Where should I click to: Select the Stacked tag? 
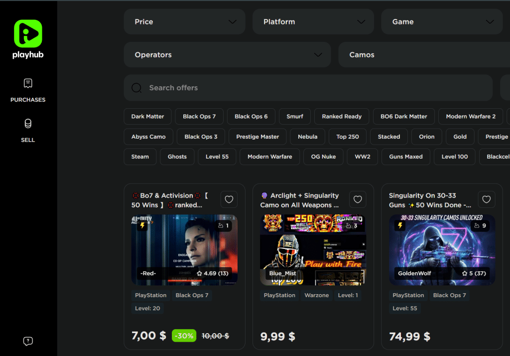(388, 137)
